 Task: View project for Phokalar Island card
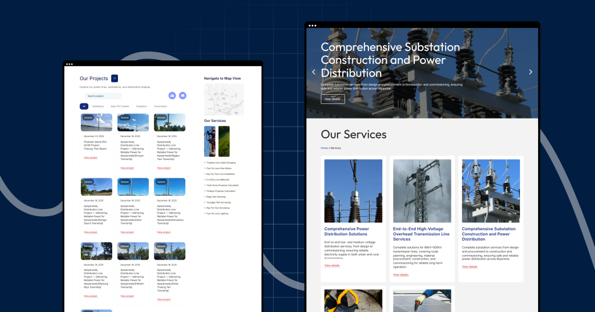(x=91, y=157)
